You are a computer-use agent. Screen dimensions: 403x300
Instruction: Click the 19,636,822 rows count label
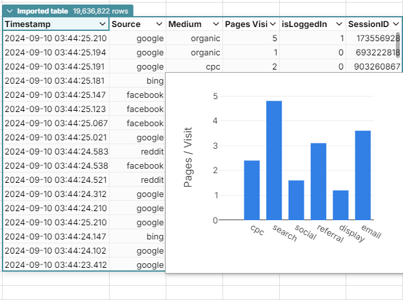101,12
